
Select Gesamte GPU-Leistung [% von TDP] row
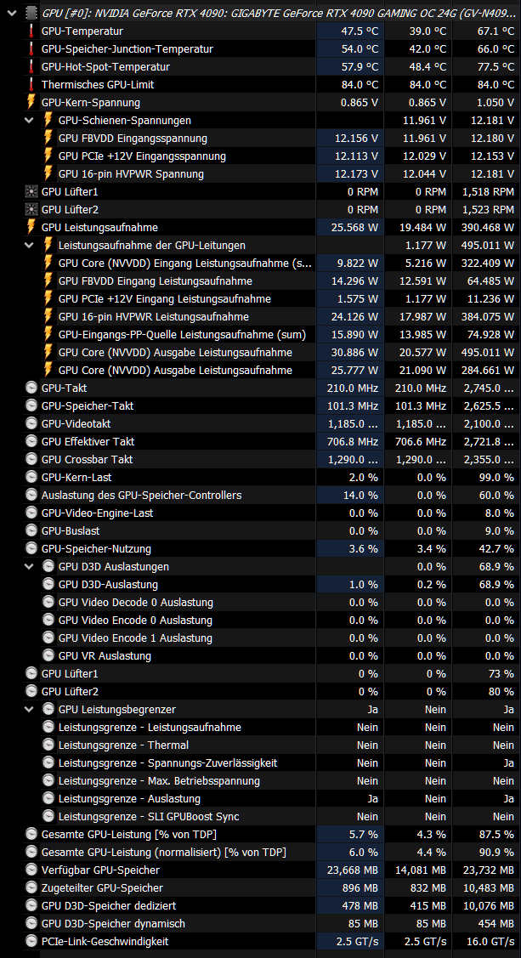[x=129, y=834]
